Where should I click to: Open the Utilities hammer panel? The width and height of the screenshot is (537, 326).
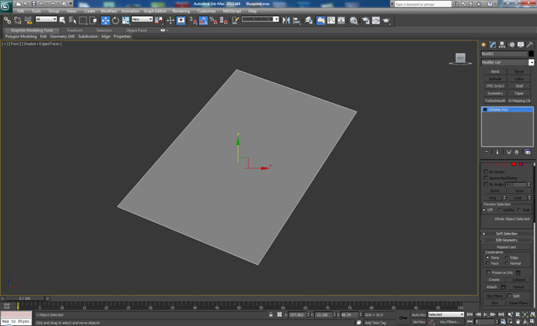coord(529,44)
